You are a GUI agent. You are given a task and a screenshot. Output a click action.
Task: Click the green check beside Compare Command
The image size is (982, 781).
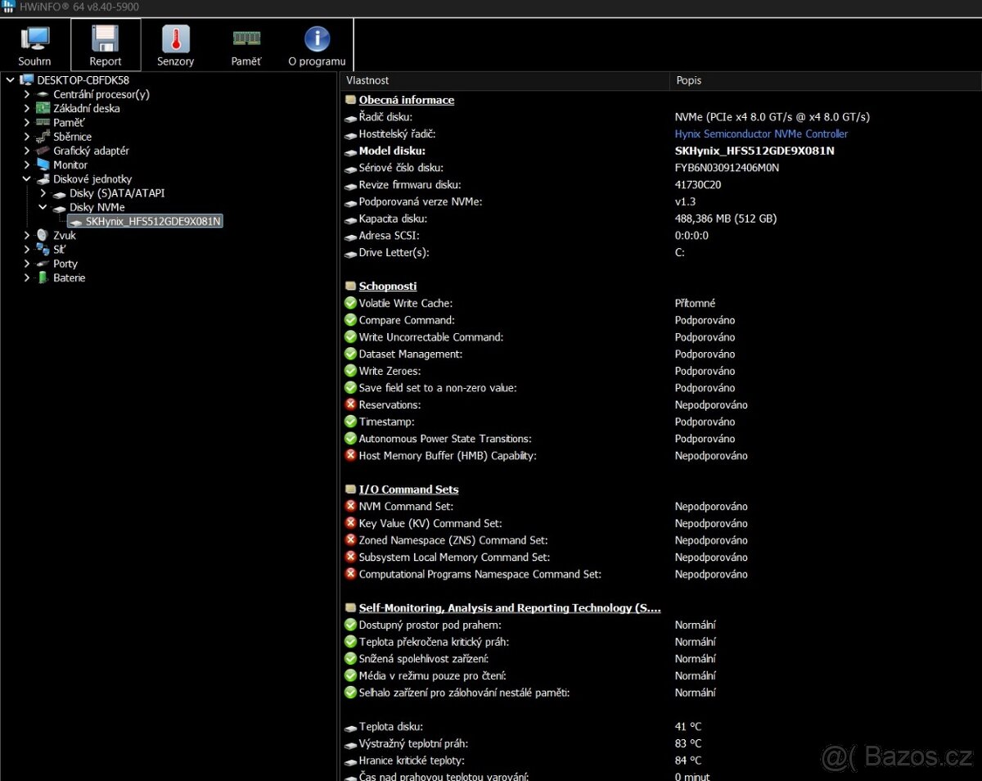[350, 320]
